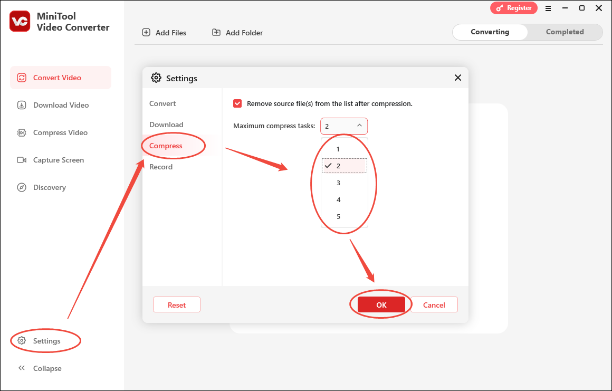Click the Discovery compass icon

22,187
